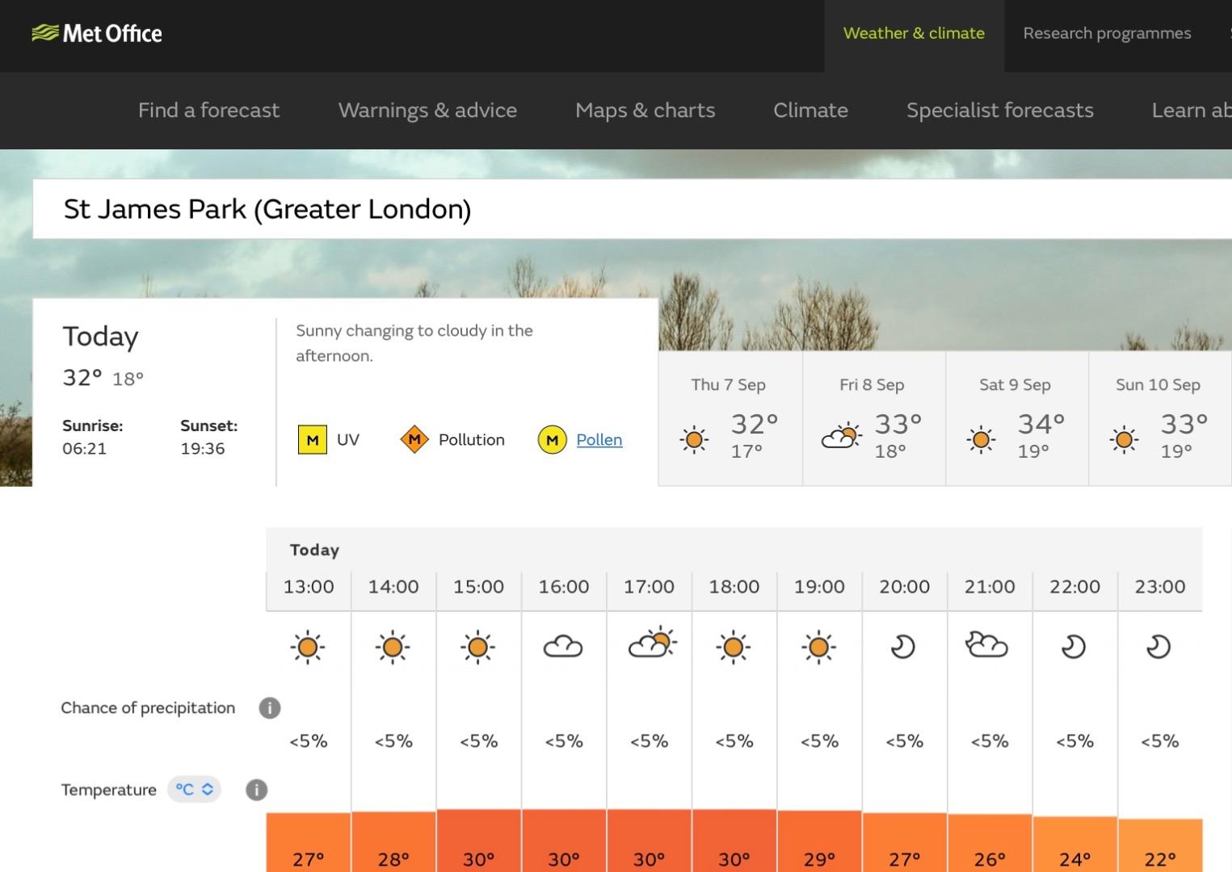Click the 30° temperature bar at 15:00
This screenshot has width=1232, height=872.
479,841
